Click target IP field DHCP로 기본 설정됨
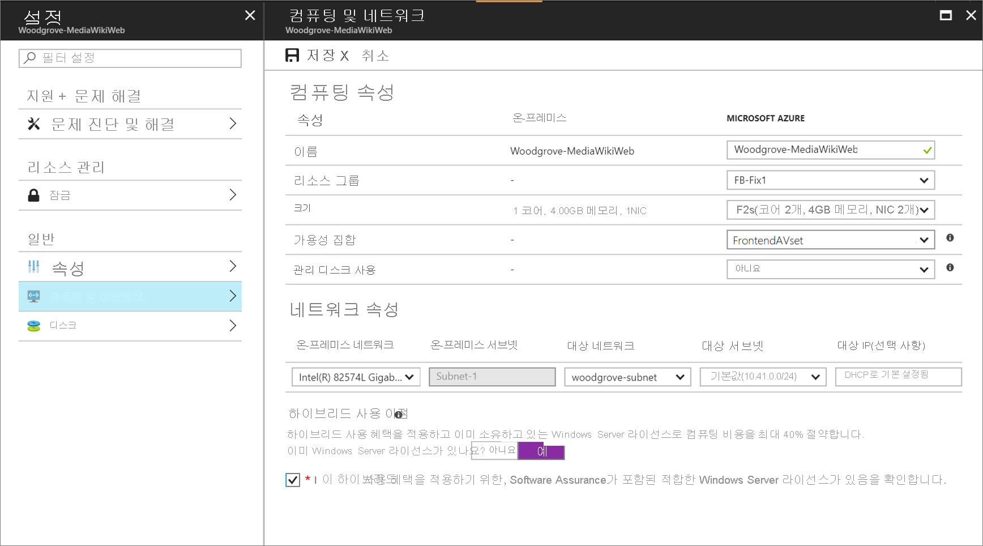The image size is (983, 546). [899, 377]
